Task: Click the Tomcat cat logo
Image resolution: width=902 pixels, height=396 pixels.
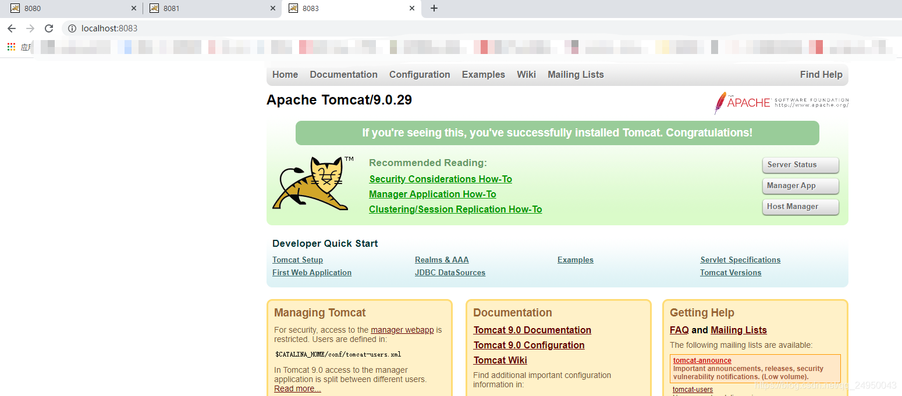Action: coord(313,183)
